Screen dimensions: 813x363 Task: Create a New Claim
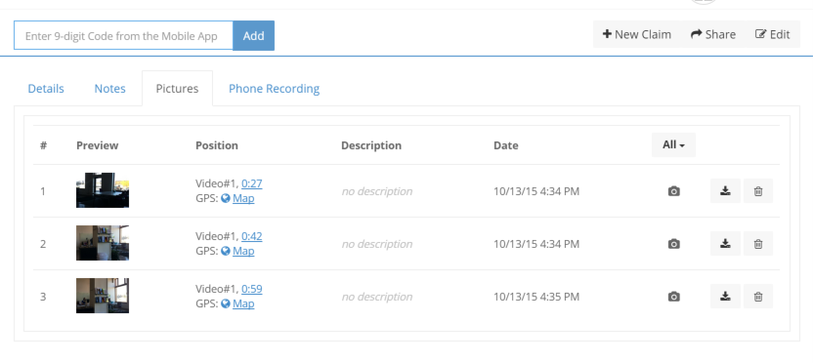pos(637,35)
